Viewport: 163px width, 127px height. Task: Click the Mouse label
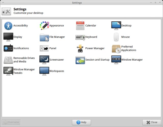(x=126, y=37)
